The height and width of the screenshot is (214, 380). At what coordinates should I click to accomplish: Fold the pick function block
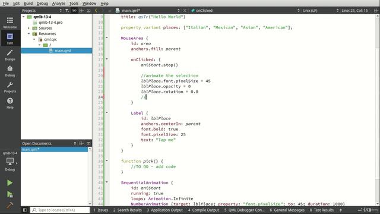coord(107,161)
